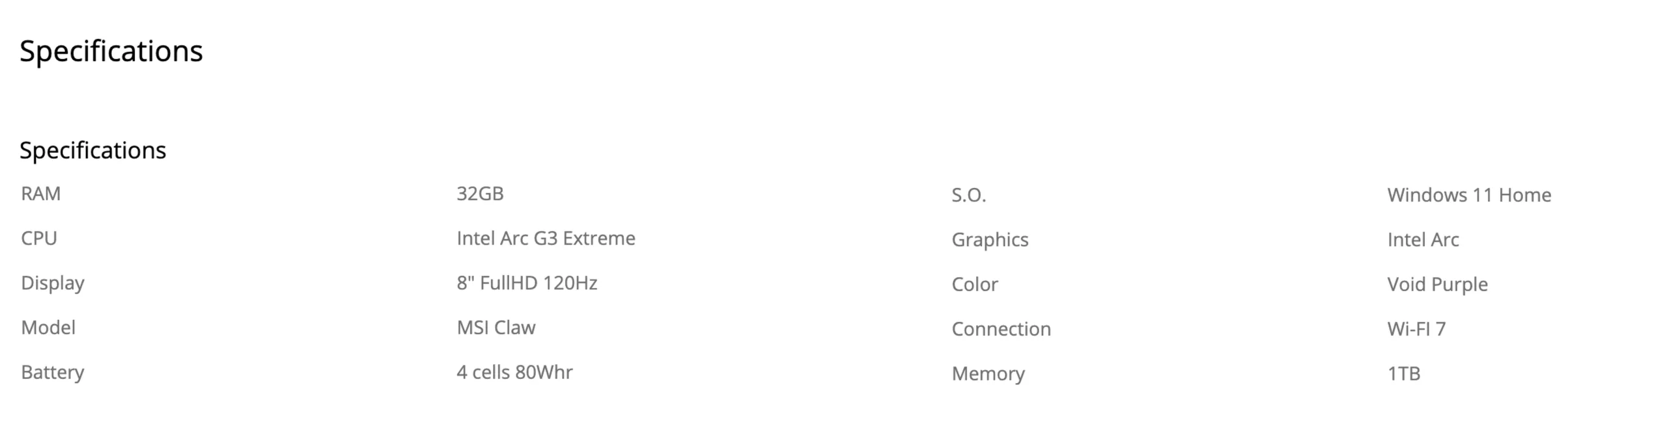
Task: Click the Void Purple color value
Action: pyautogui.click(x=1437, y=284)
